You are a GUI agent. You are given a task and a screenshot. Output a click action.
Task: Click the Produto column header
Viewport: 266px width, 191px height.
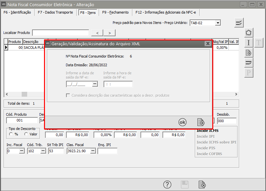pyautogui.click(x=15, y=42)
